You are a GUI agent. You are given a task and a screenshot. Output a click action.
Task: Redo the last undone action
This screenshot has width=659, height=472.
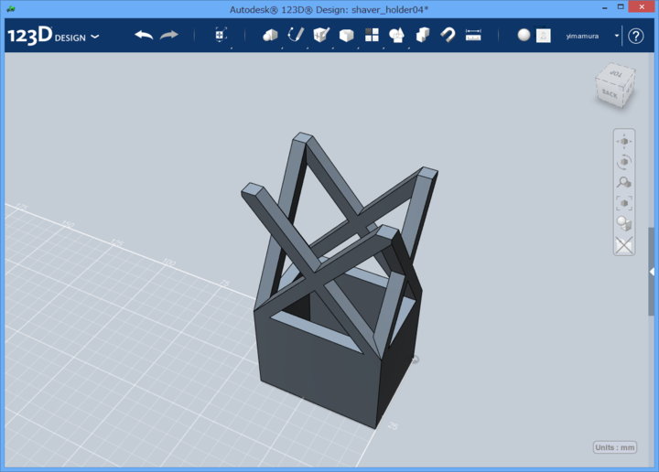point(169,36)
